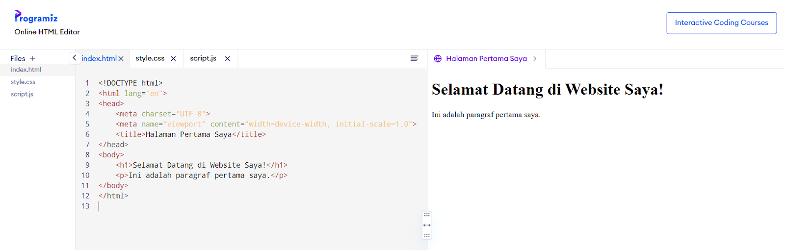Click the <p>Ini adalah paragraf code line
Viewport: 785px width, 250px height.
tap(202, 175)
